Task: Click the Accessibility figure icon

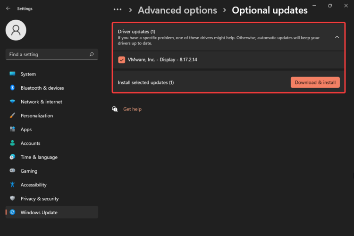Action: 12,185
